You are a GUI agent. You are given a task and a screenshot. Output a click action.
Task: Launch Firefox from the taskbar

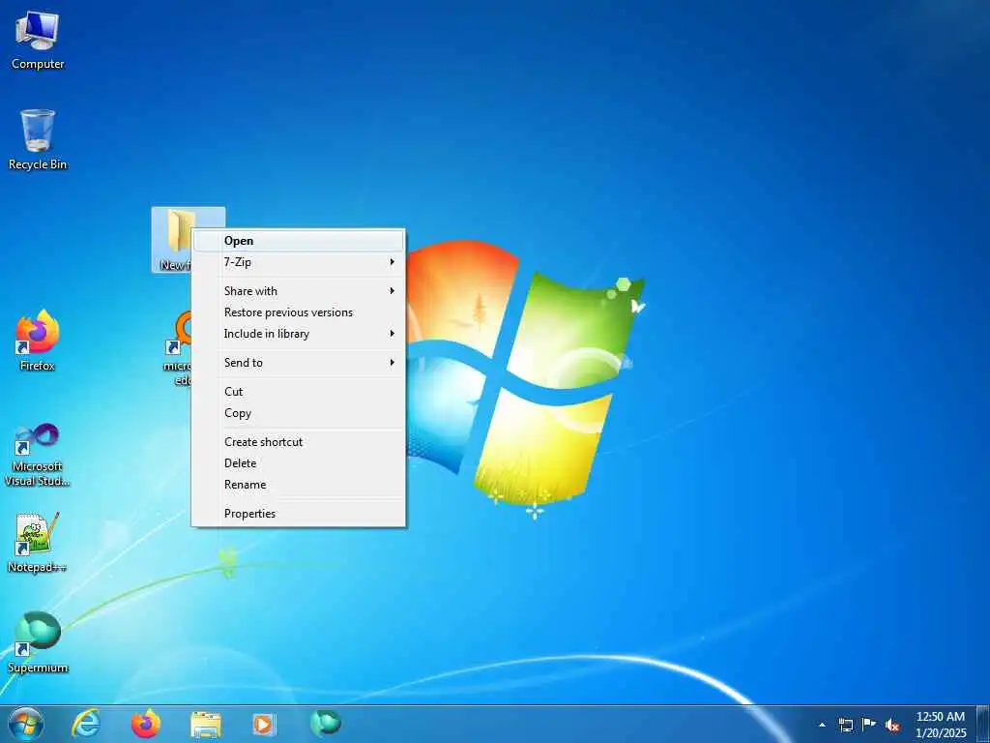tap(146, 724)
